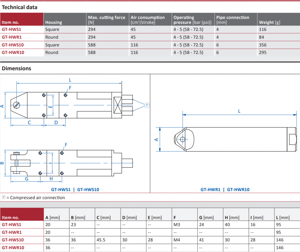
Task: Click the weight value 295 for GT-HWR10
Action: (x=263, y=53)
